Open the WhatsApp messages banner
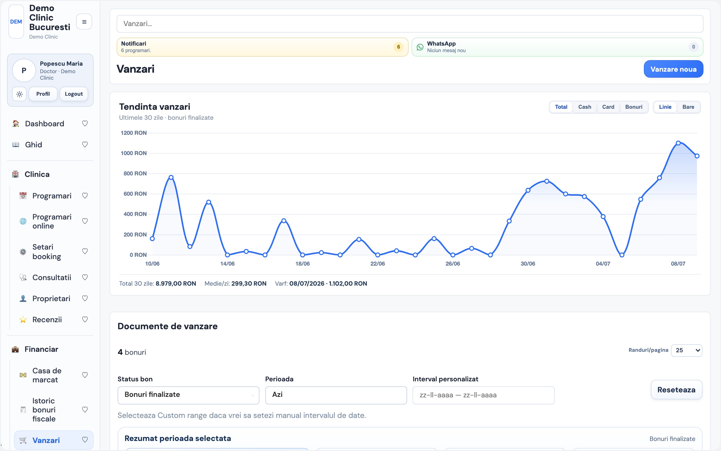The width and height of the screenshot is (721, 451). (x=558, y=47)
